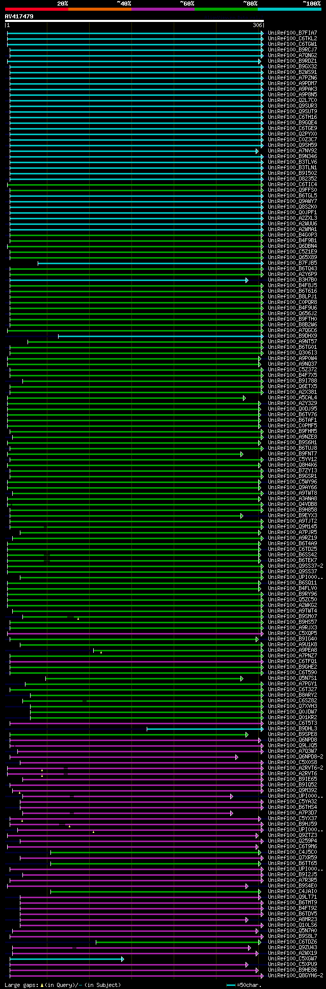
Task: Click arrowhead ending the B9EYX3 alignment
Action: tap(242, 516)
